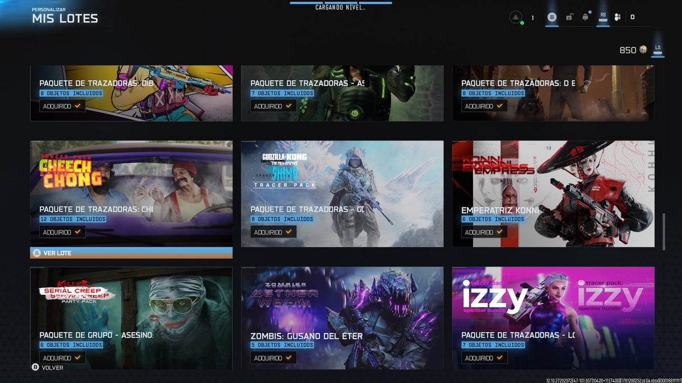
Task: Click '8 OBJETOS INCLUIDOS' on Godzilla card
Action: coord(282,219)
